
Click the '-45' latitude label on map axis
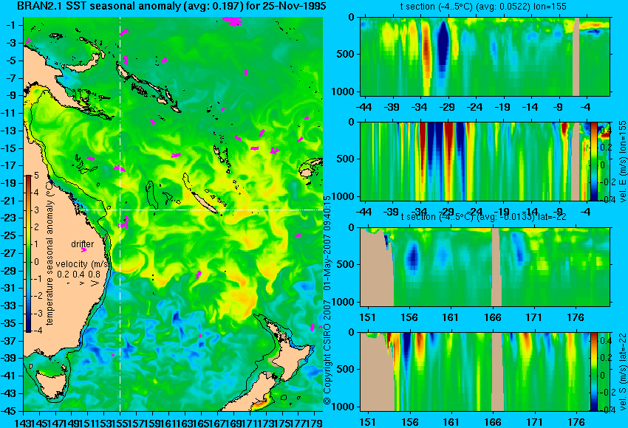(x=9, y=410)
